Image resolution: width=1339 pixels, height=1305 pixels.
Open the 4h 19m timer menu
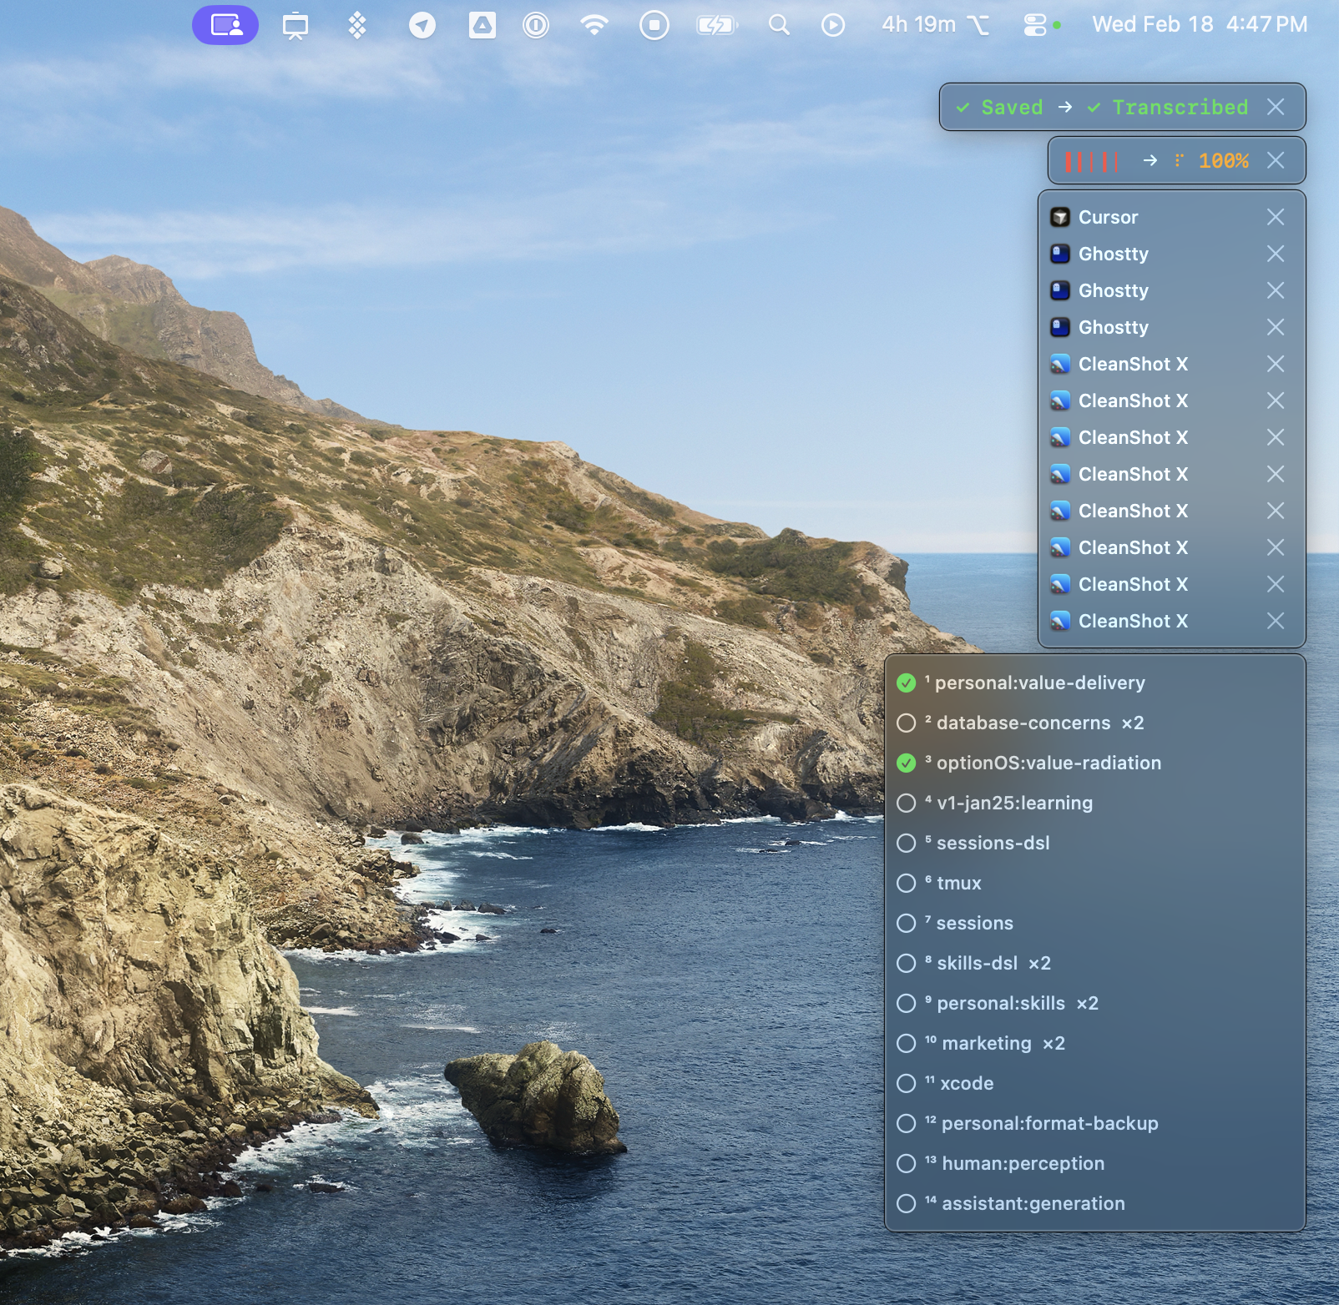coord(935,25)
